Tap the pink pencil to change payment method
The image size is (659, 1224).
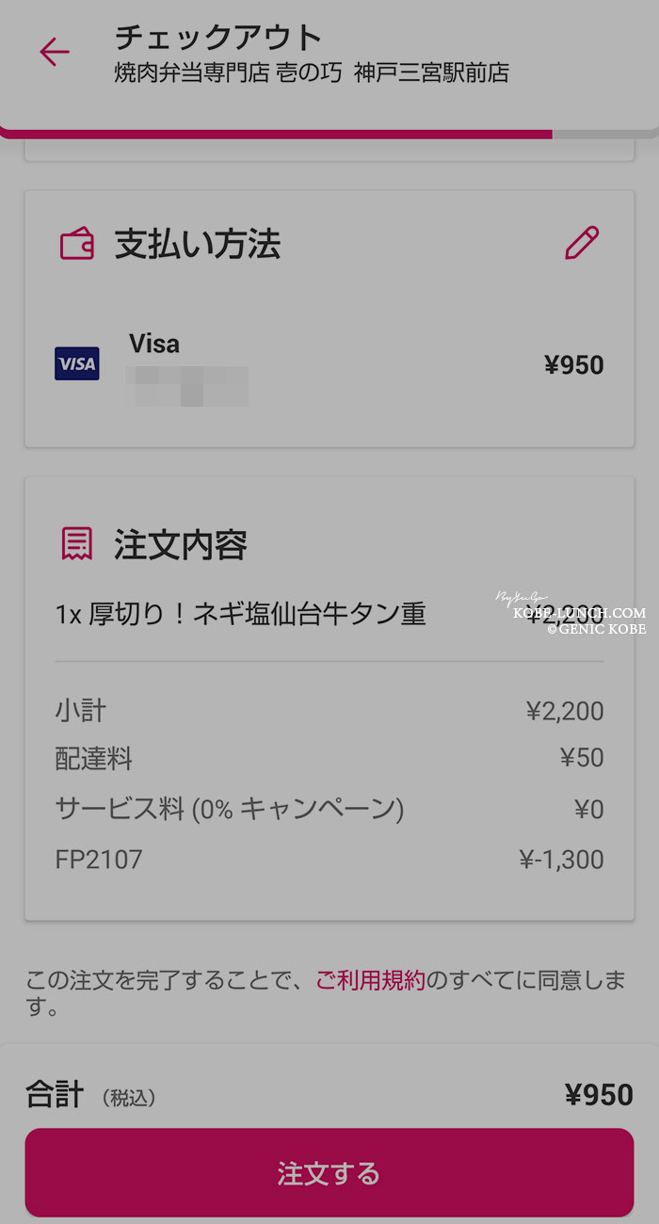(583, 243)
